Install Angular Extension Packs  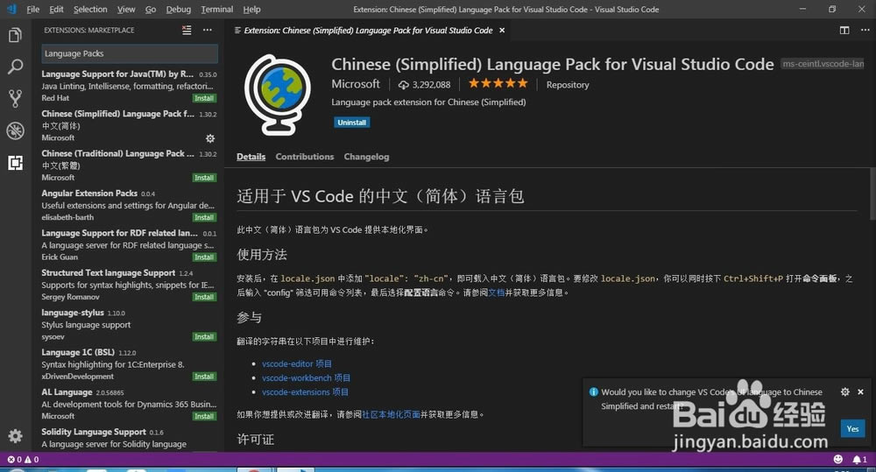204,217
